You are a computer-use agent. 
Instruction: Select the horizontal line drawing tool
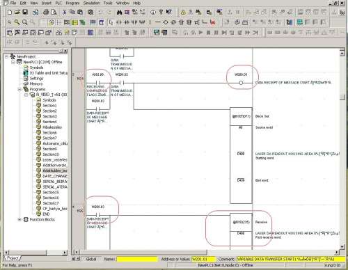tap(157, 22)
